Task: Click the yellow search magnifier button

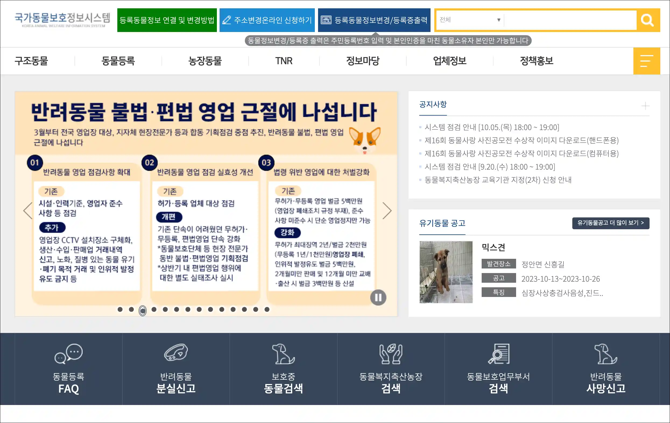Action: coord(647,20)
